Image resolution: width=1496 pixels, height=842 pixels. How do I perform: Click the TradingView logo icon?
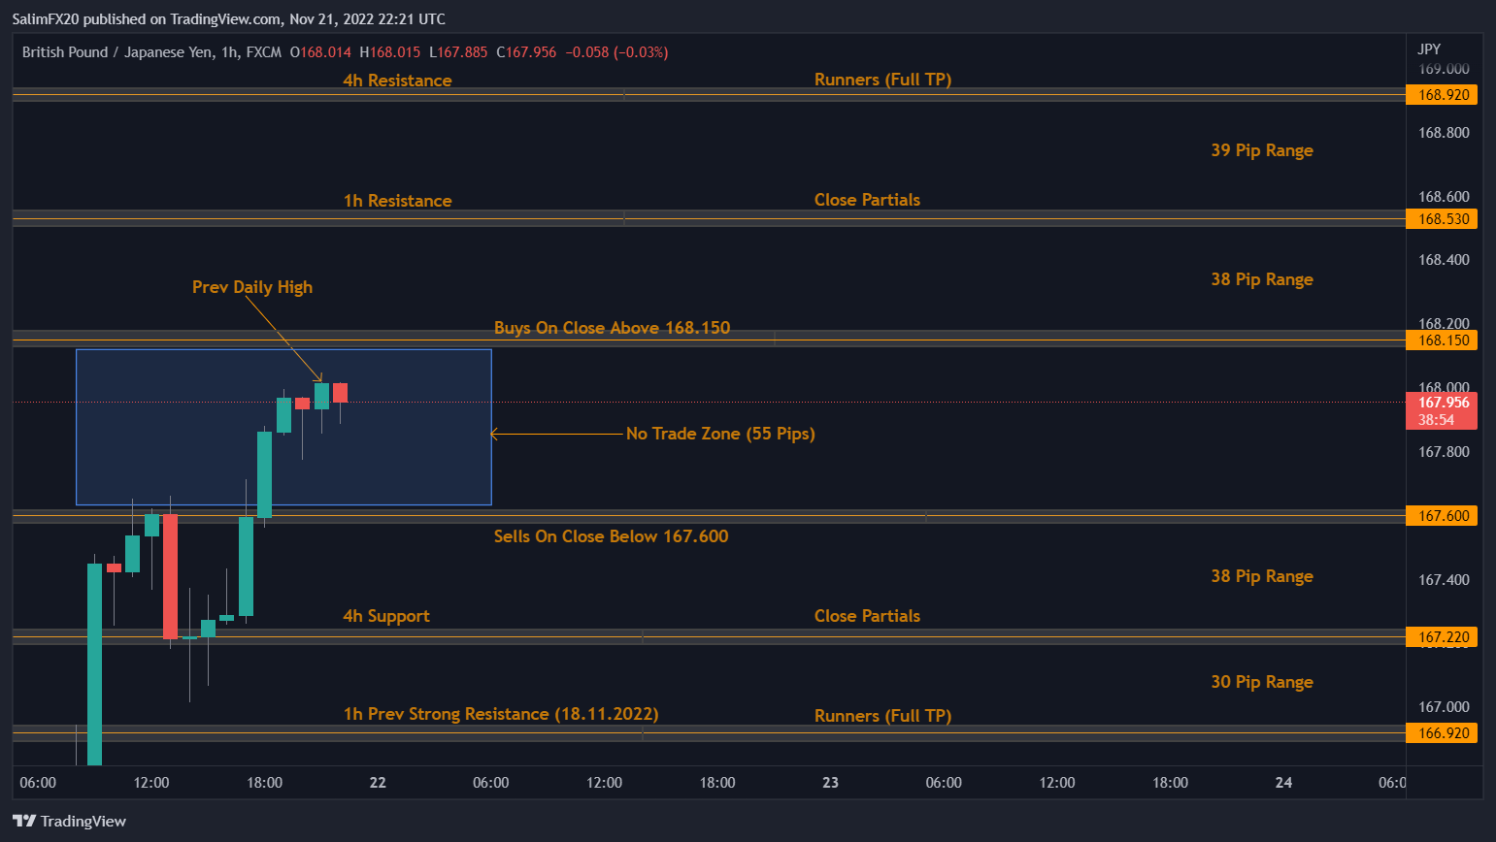(24, 822)
